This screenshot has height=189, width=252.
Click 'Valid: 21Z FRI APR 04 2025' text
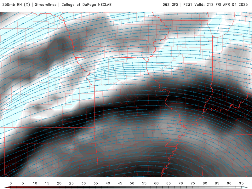[x=221, y=5]
